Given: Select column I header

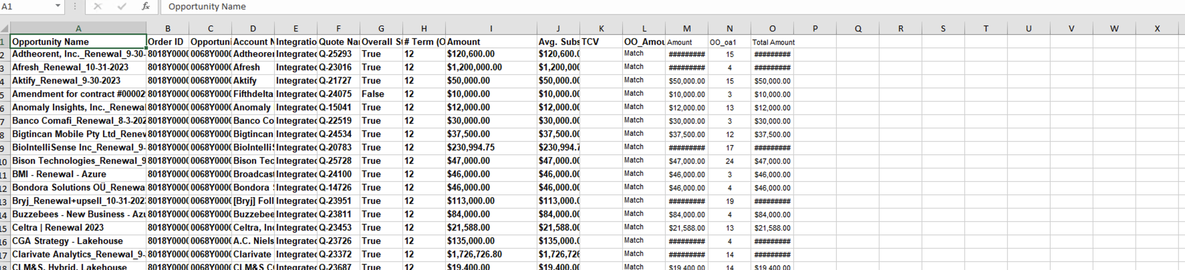Looking at the screenshot, I should click(x=491, y=29).
